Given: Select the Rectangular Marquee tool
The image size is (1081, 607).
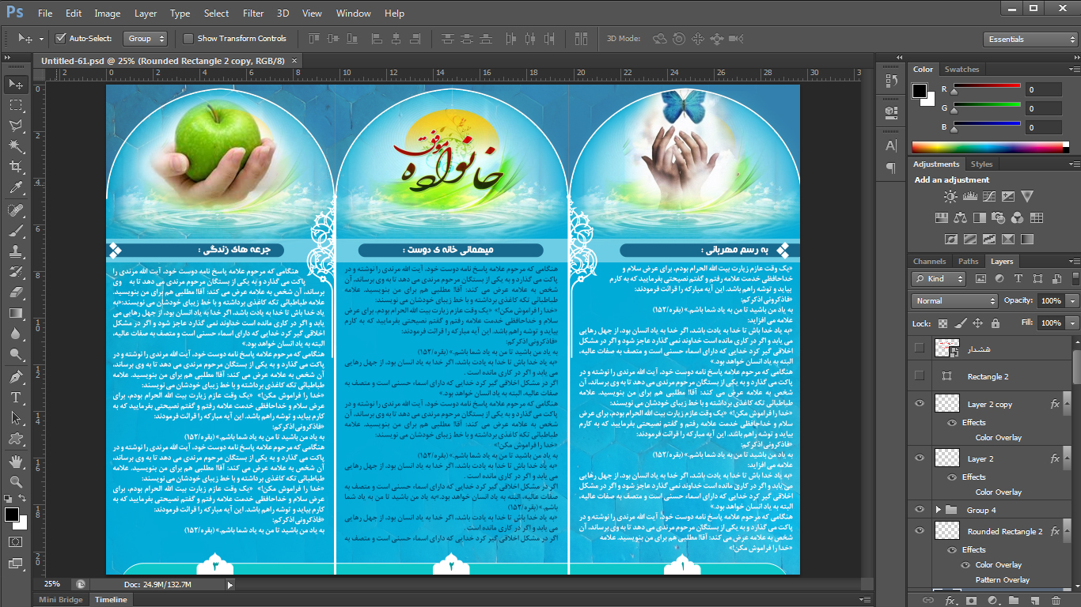Looking at the screenshot, I should 16,104.
